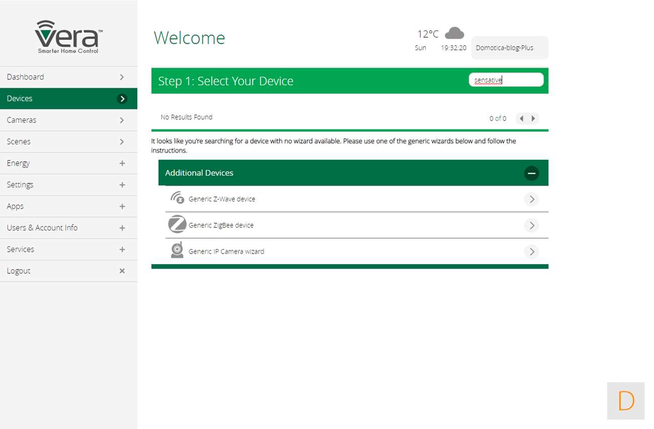Click the Logout X icon
The width and height of the screenshot is (654, 429).
(122, 271)
